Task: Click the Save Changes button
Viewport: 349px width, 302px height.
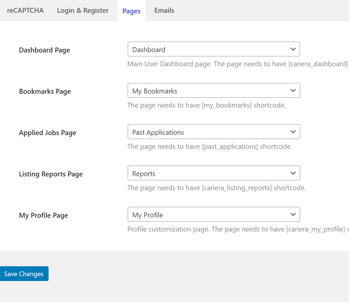Action: coord(24,273)
